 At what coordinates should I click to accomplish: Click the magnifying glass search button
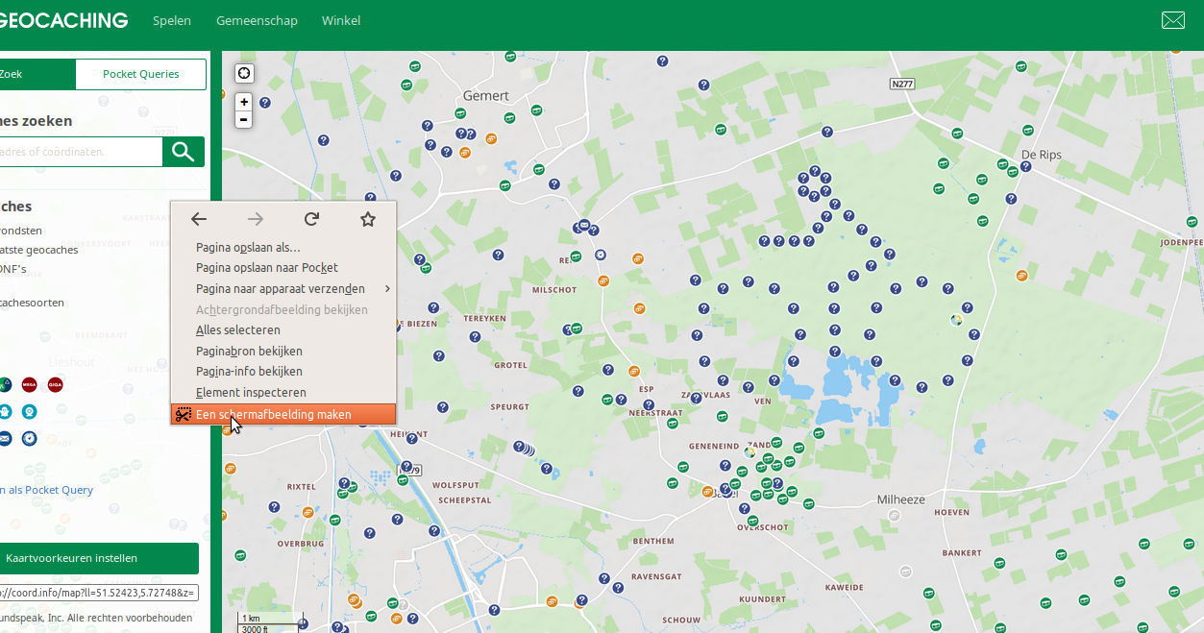(x=184, y=152)
